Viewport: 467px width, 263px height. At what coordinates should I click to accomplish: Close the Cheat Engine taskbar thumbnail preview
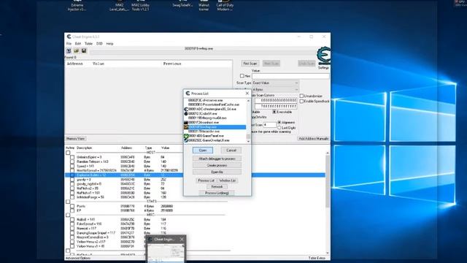[182, 239]
